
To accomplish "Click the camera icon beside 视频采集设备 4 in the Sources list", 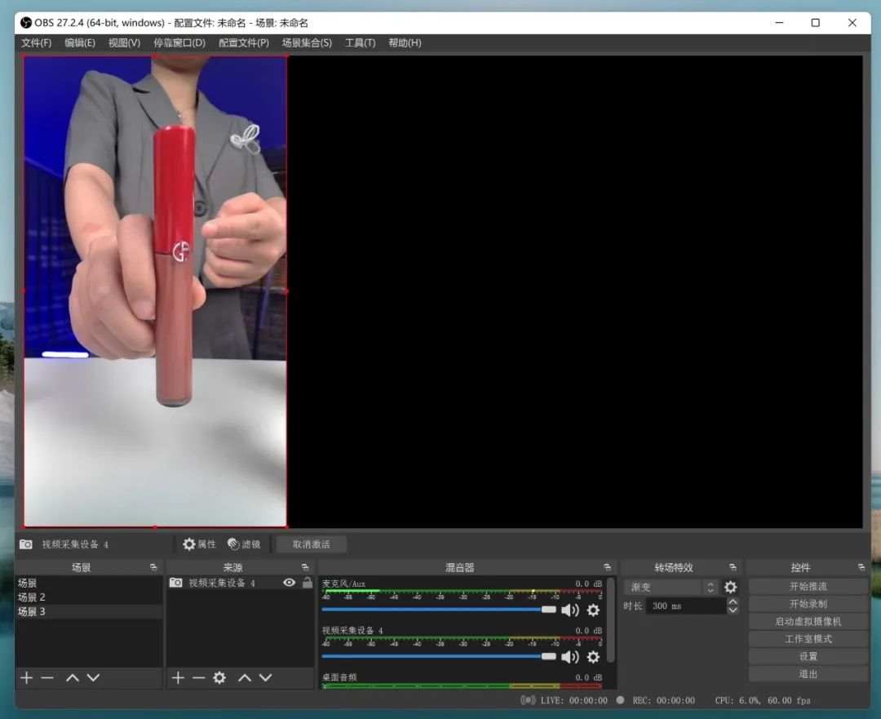I will (x=176, y=583).
